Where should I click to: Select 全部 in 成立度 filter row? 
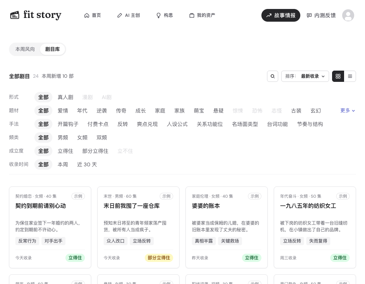point(43,151)
